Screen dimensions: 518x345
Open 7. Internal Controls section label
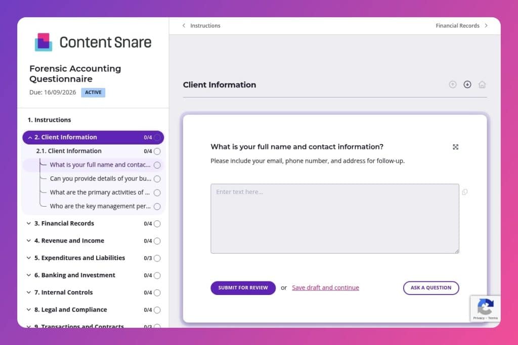pyautogui.click(x=63, y=292)
